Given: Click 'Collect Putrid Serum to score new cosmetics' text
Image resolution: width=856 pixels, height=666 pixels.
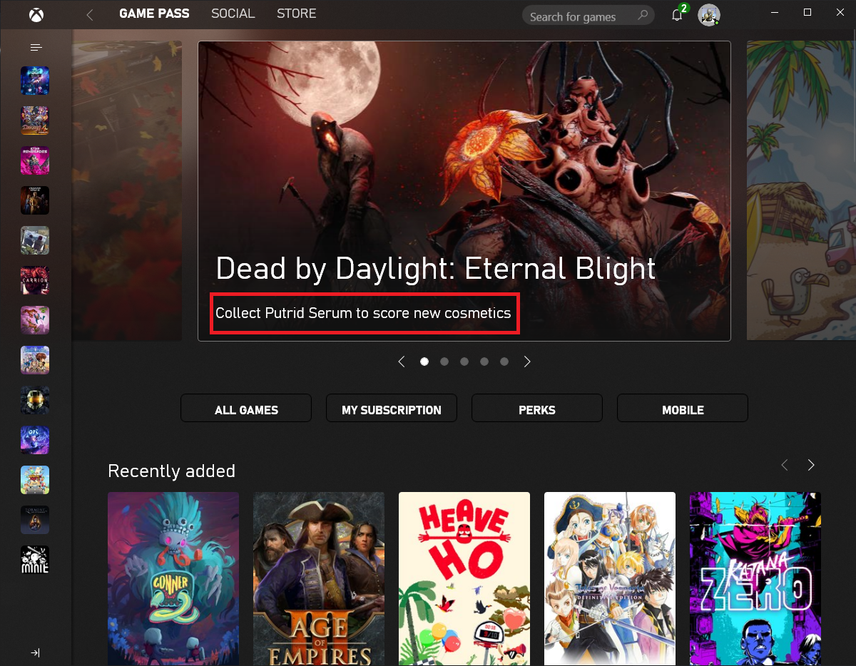Looking at the screenshot, I should [x=363, y=313].
